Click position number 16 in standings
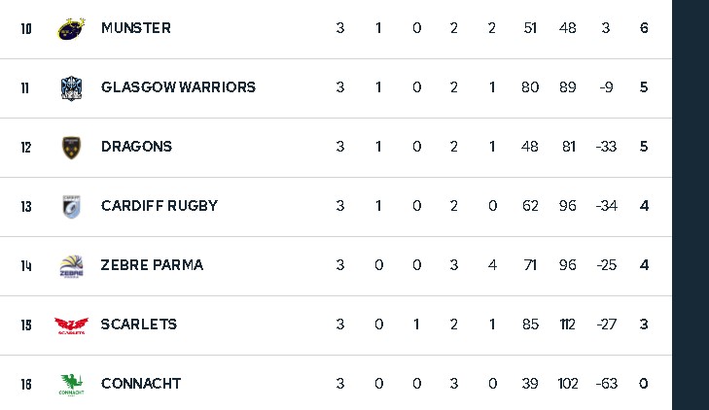709x410 pixels. click(x=26, y=384)
